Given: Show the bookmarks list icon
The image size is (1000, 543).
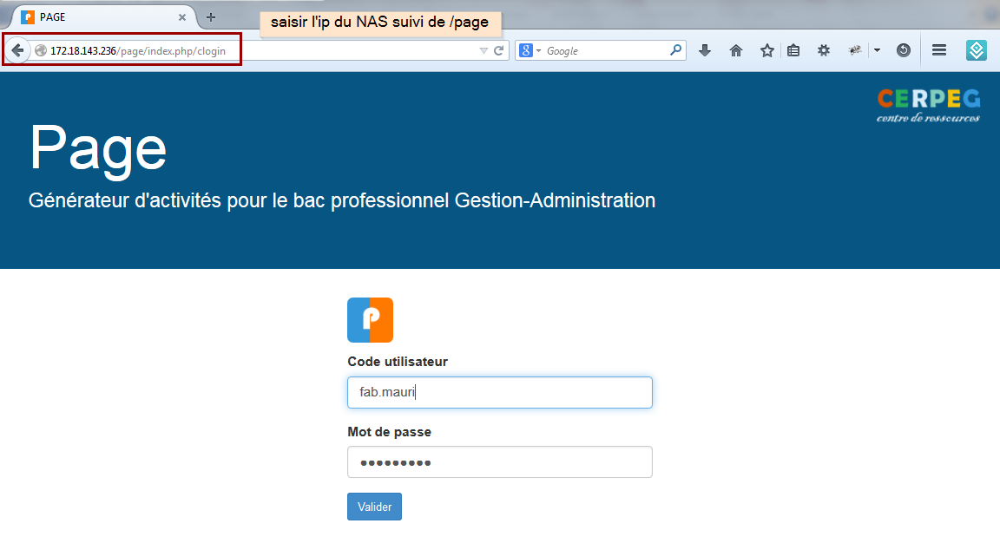Looking at the screenshot, I should pos(793,50).
